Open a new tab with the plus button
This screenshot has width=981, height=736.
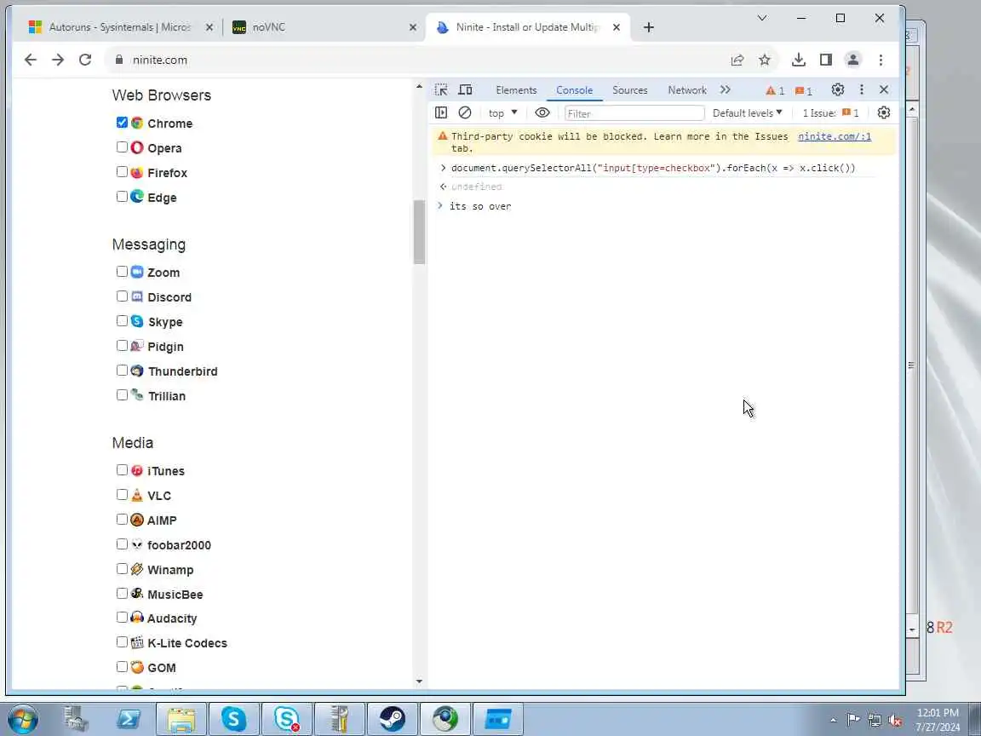pyautogui.click(x=649, y=27)
